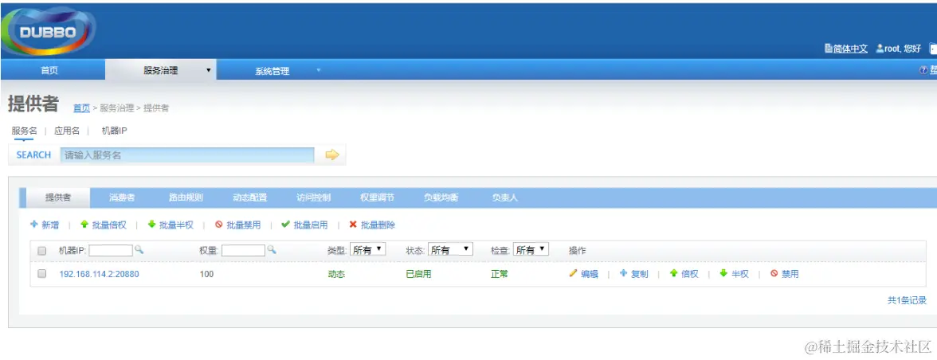937x360 pixels.
Task: Focus the service name search field
Action: point(187,155)
